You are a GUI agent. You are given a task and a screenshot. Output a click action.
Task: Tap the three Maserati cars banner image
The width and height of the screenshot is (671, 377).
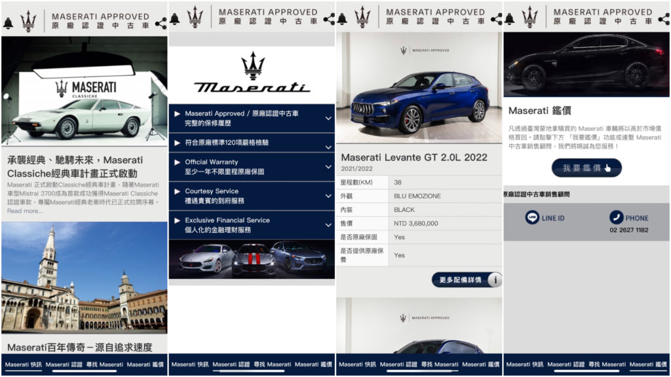[x=252, y=259]
